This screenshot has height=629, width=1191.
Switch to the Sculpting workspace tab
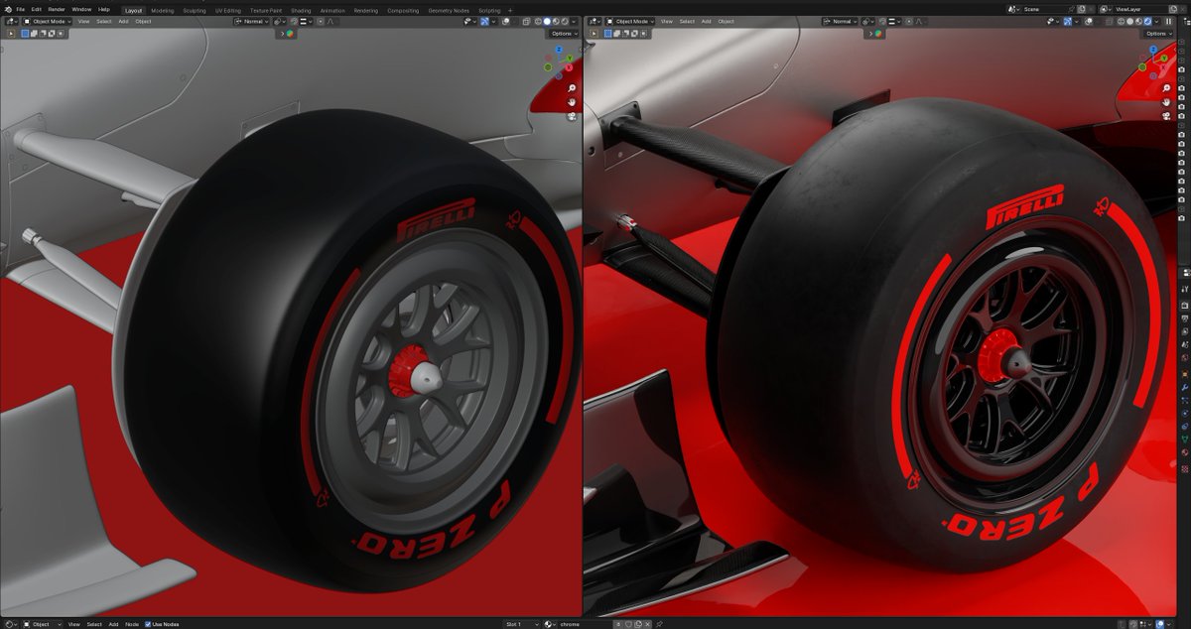[x=195, y=10]
